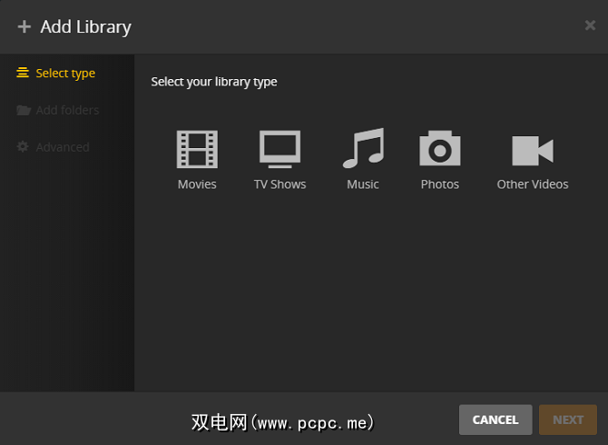Select the Photos camera icon

440,149
